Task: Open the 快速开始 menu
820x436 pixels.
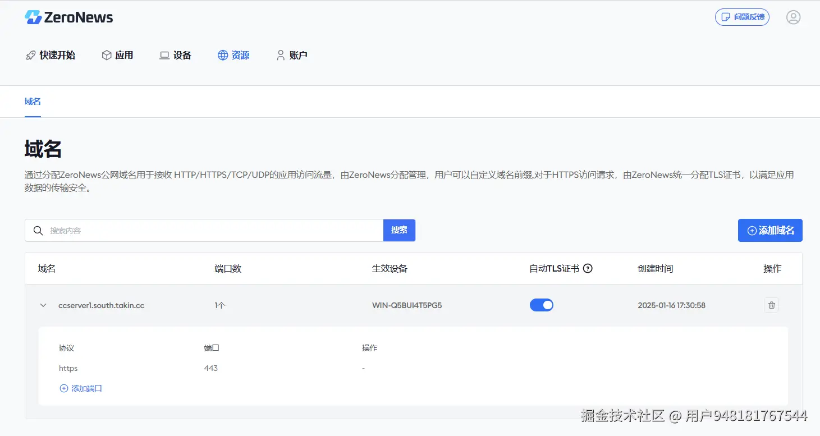Action: click(x=51, y=55)
